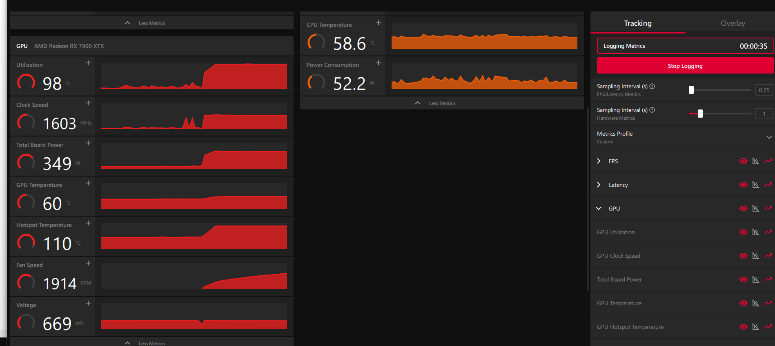The width and height of the screenshot is (775, 346).
Task: Click the Utilization usage graph
Action: click(194, 76)
